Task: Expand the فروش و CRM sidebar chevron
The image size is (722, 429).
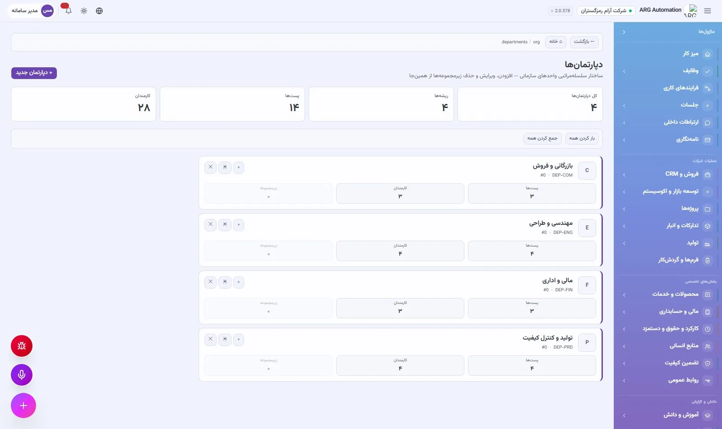Action: coord(624,175)
